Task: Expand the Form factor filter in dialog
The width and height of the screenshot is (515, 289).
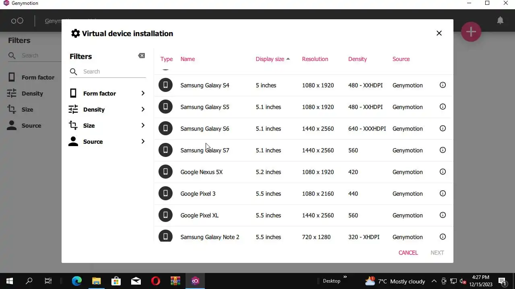Action: click(107, 94)
